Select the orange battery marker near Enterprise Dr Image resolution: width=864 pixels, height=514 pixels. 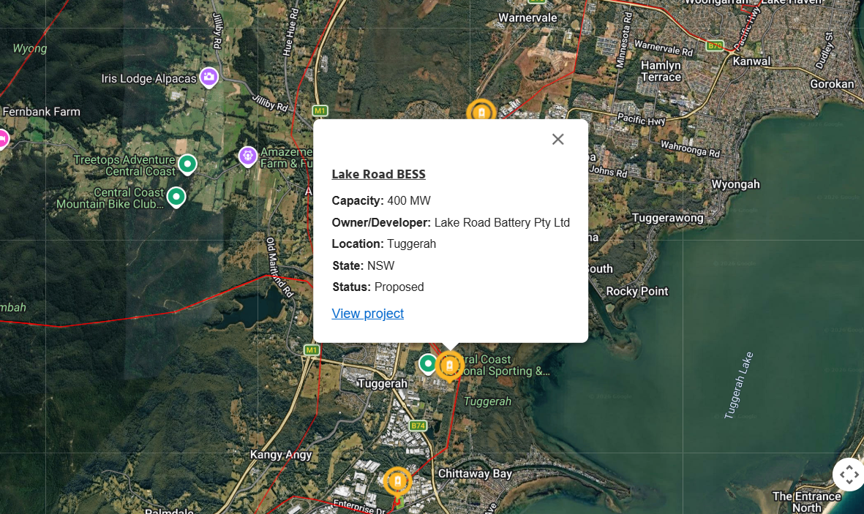(x=397, y=482)
